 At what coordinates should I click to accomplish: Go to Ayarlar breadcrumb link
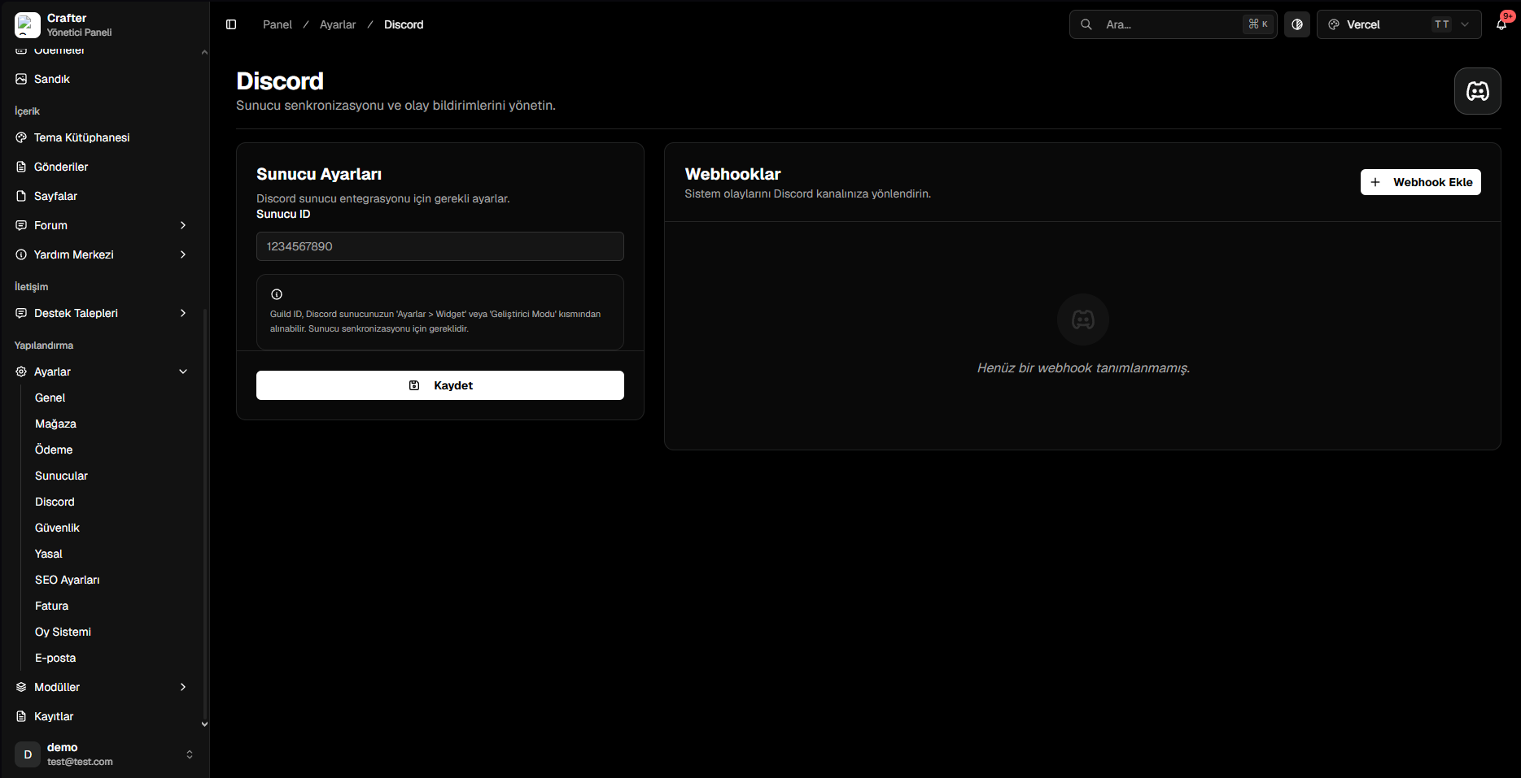(x=338, y=24)
